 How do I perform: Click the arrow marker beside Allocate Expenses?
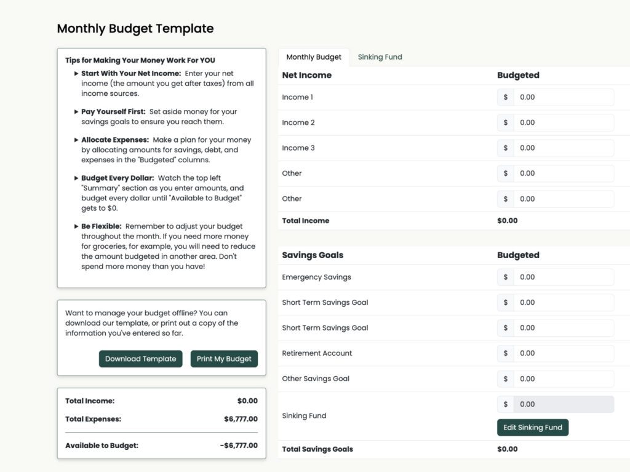76,140
